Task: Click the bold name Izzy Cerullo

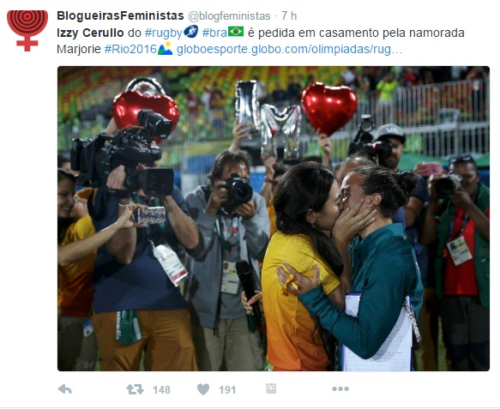Action: (x=90, y=33)
